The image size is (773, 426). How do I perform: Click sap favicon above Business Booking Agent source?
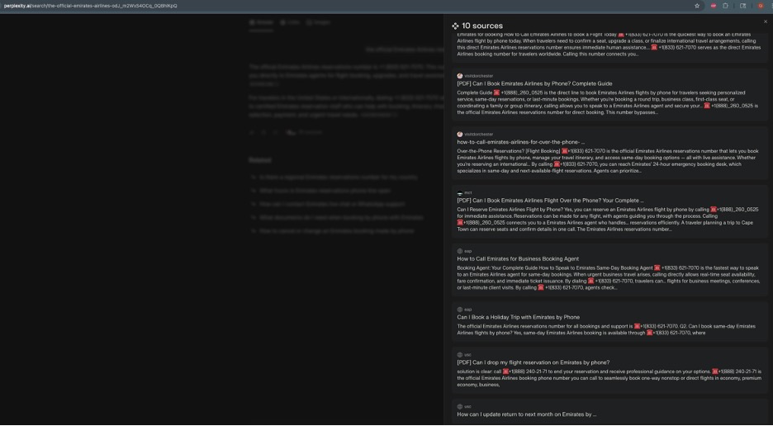coord(460,251)
